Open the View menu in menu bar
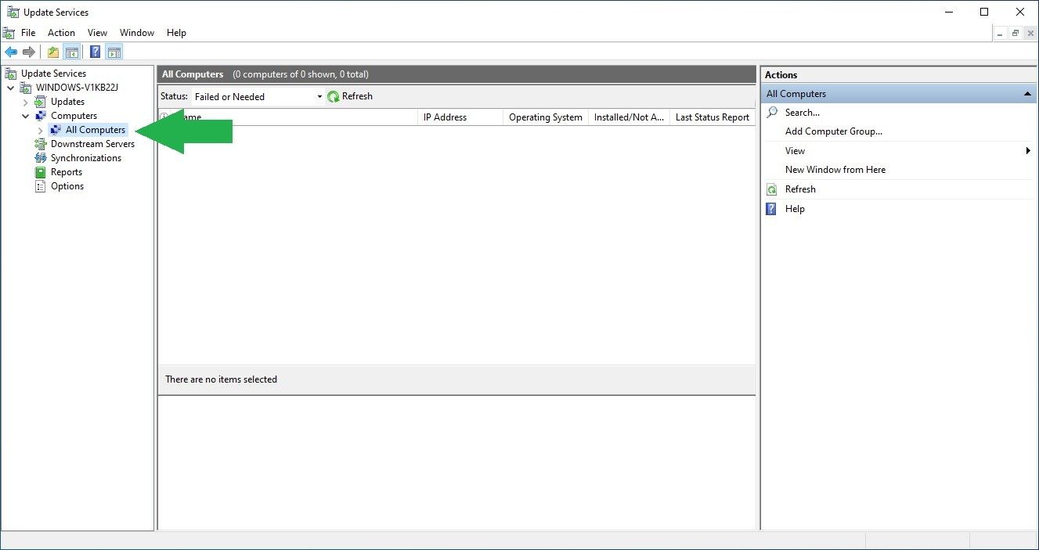Image resolution: width=1039 pixels, height=550 pixels. click(97, 33)
